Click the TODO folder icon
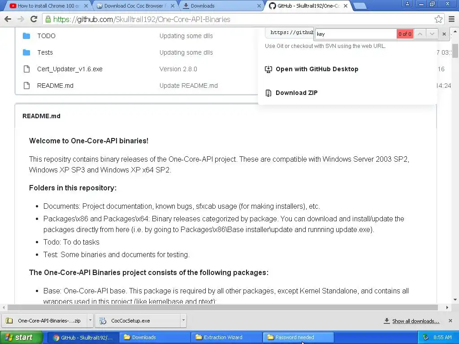Image resolution: width=459 pixels, height=344 pixels. [26, 36]
